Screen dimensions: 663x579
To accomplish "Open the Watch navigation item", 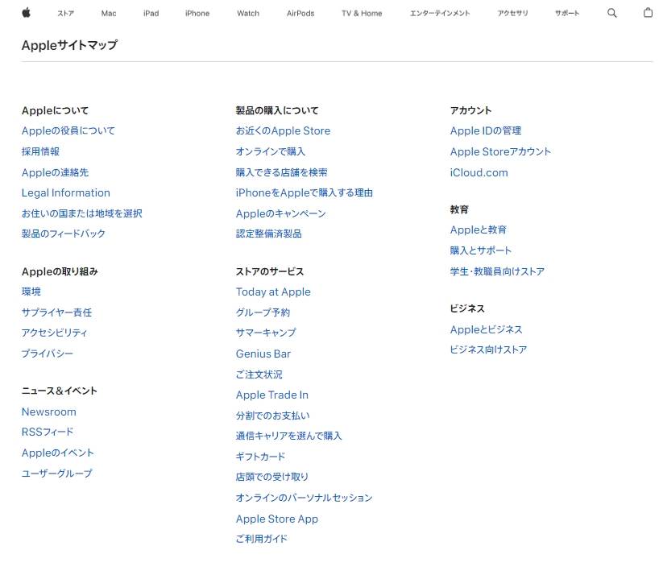I will coord(248,14).
